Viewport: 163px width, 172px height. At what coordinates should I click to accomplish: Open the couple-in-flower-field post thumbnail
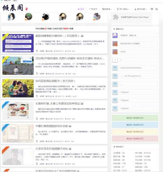18,88
